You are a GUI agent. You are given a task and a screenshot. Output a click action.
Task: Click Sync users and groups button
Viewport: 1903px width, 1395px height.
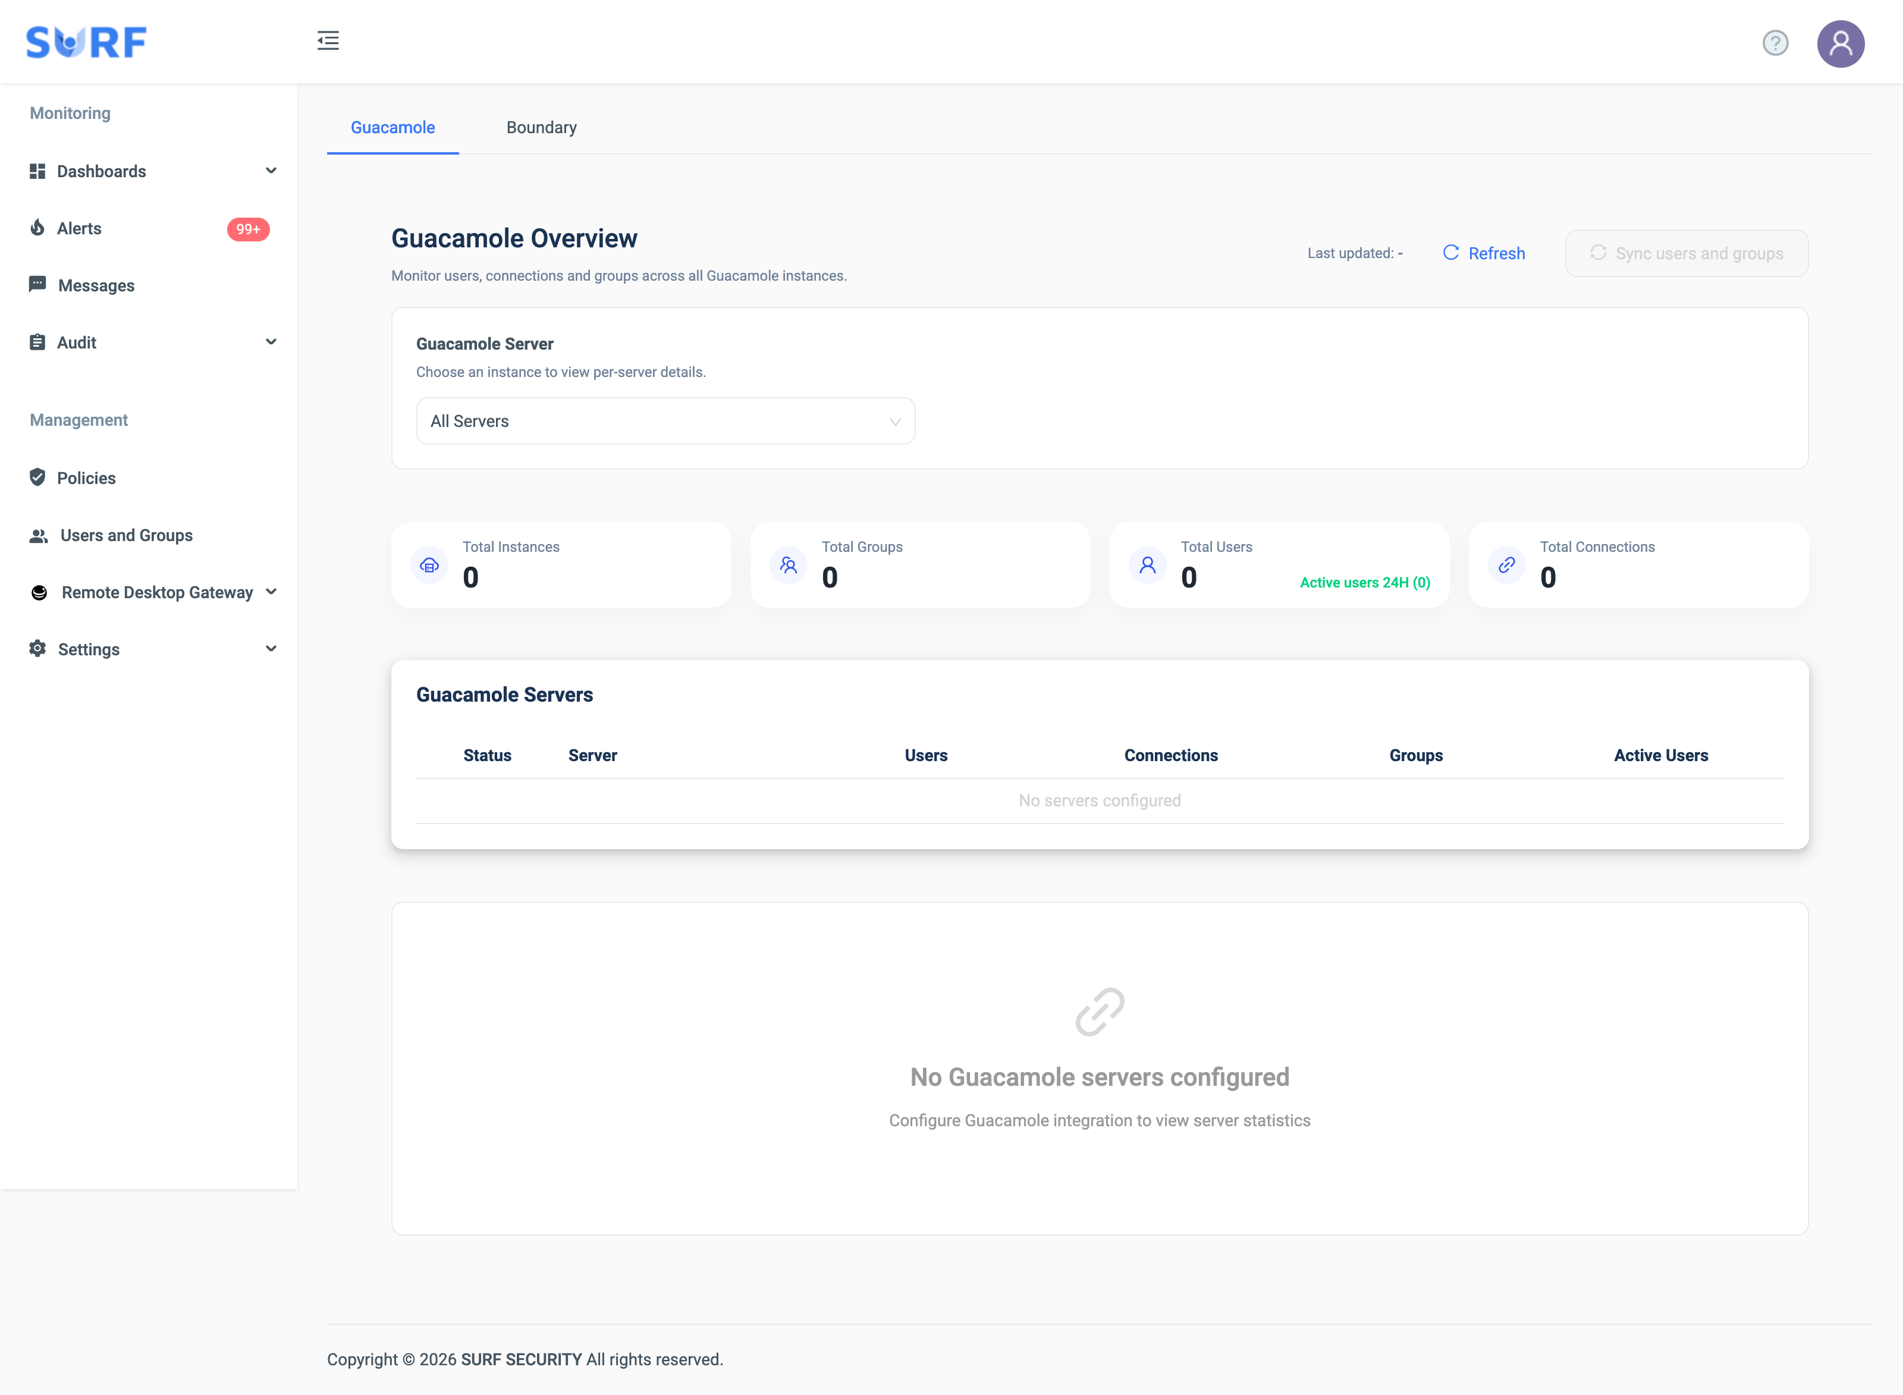(x=1687, y=253)
